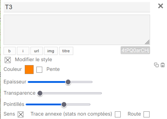Viewport: 167px width, 119px height.
Task: Focus the T3 title field
Action: click(x=77, y=7)
